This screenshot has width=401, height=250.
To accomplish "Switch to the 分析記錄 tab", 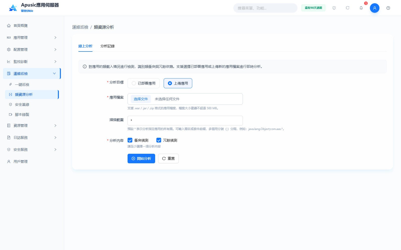I will point(108,46).
